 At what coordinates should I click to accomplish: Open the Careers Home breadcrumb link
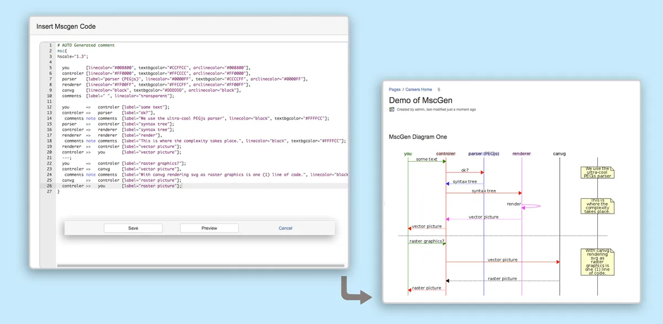(419, 89)
